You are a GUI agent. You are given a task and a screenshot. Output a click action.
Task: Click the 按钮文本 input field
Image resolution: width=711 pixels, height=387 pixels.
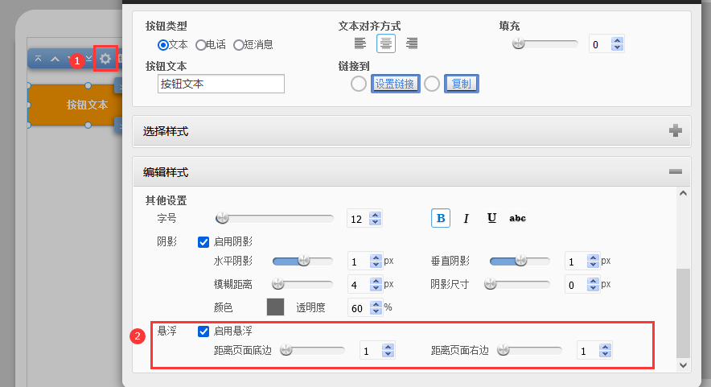(x=221, y=84)
